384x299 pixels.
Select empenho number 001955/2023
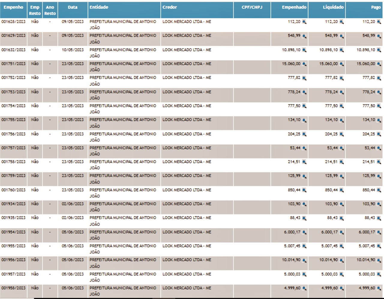13,246
